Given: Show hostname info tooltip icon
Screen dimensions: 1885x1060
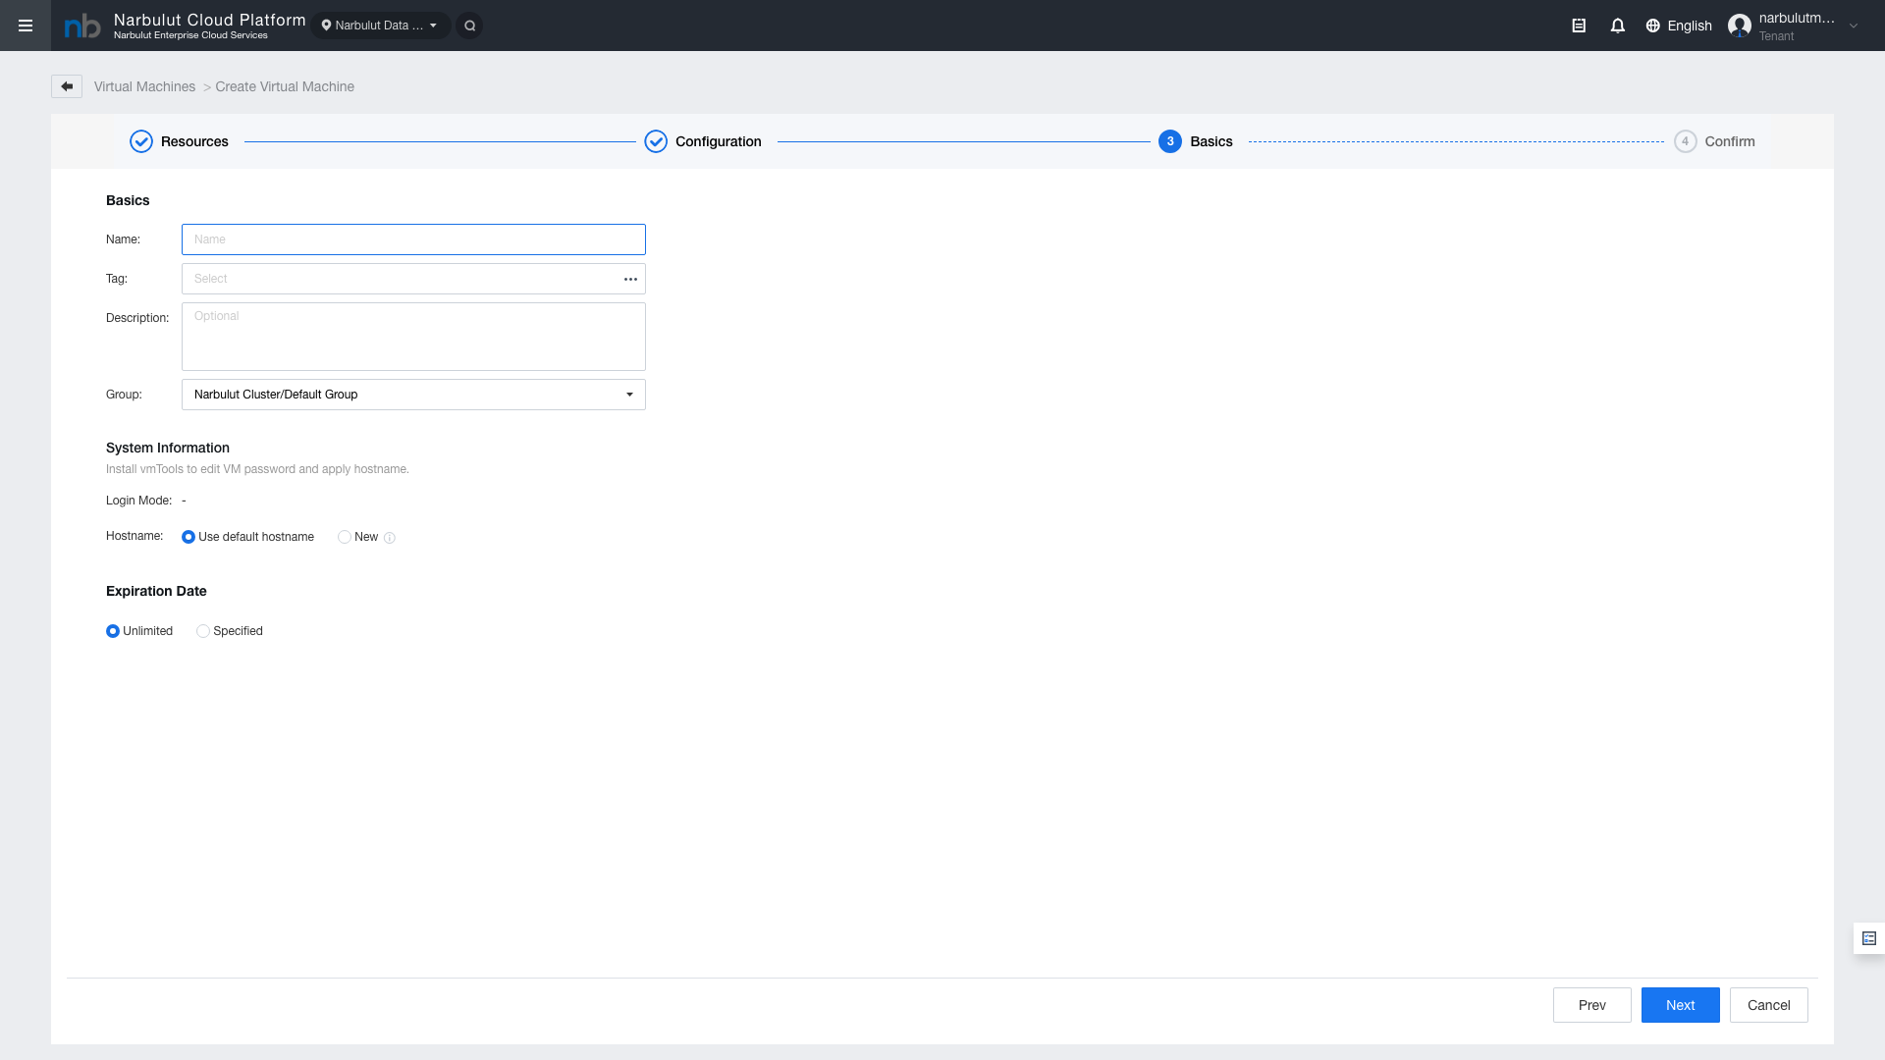Looking at the screenshot, I should coord(390,538).
